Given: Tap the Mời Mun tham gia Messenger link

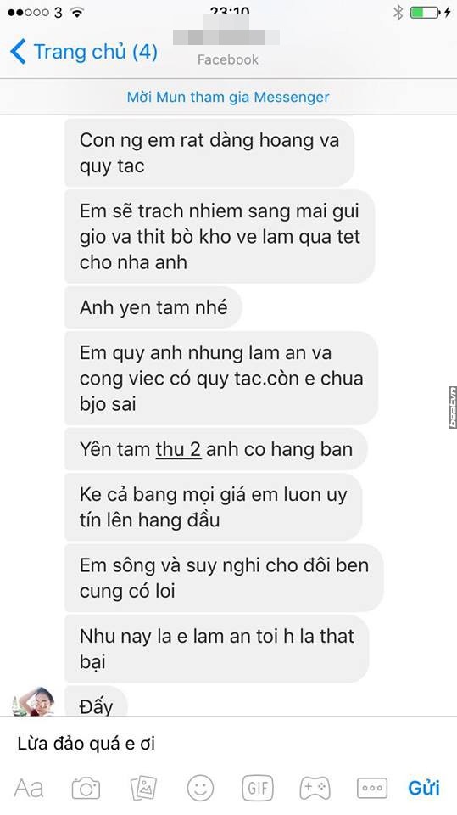Looking at the screenshot, I should pyautogui.click(x=228, y=97).
